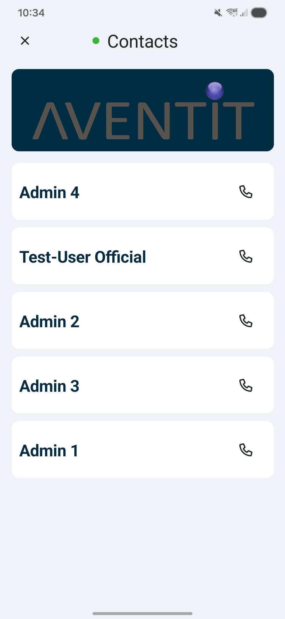Dial Admin 2 via phone icon
The width and height of the screenshot is (285, 619).
(246, 321)
